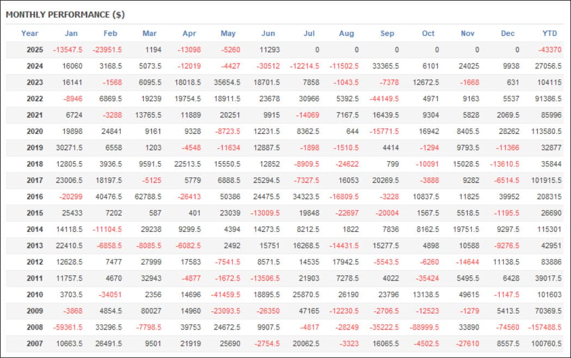Select the 2024 year row label

[35, 66]
